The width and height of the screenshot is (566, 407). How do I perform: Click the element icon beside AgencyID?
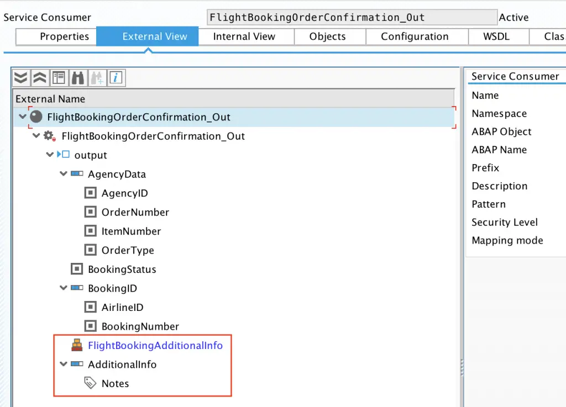[x=90, y=193]
